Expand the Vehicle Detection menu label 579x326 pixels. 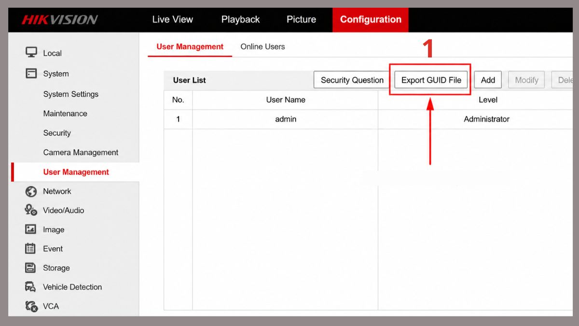[x=72, y=287]
